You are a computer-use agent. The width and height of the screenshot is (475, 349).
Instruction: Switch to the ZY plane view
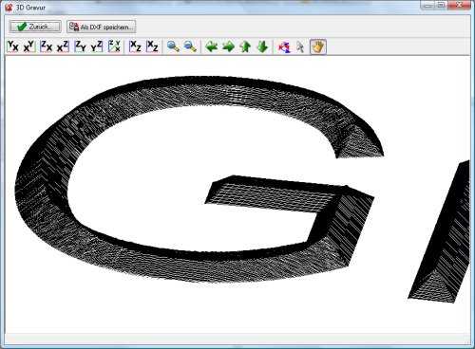pyautogui.click(x=80, y=46)
